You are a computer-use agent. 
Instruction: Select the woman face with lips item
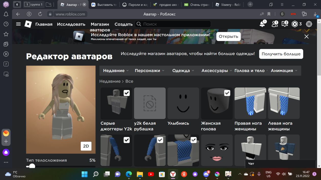click(217, 150)
